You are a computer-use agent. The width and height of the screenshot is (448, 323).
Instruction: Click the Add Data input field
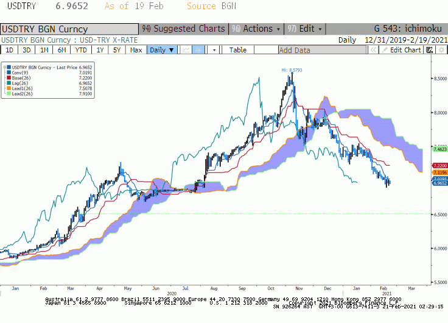tap(322, 50)
